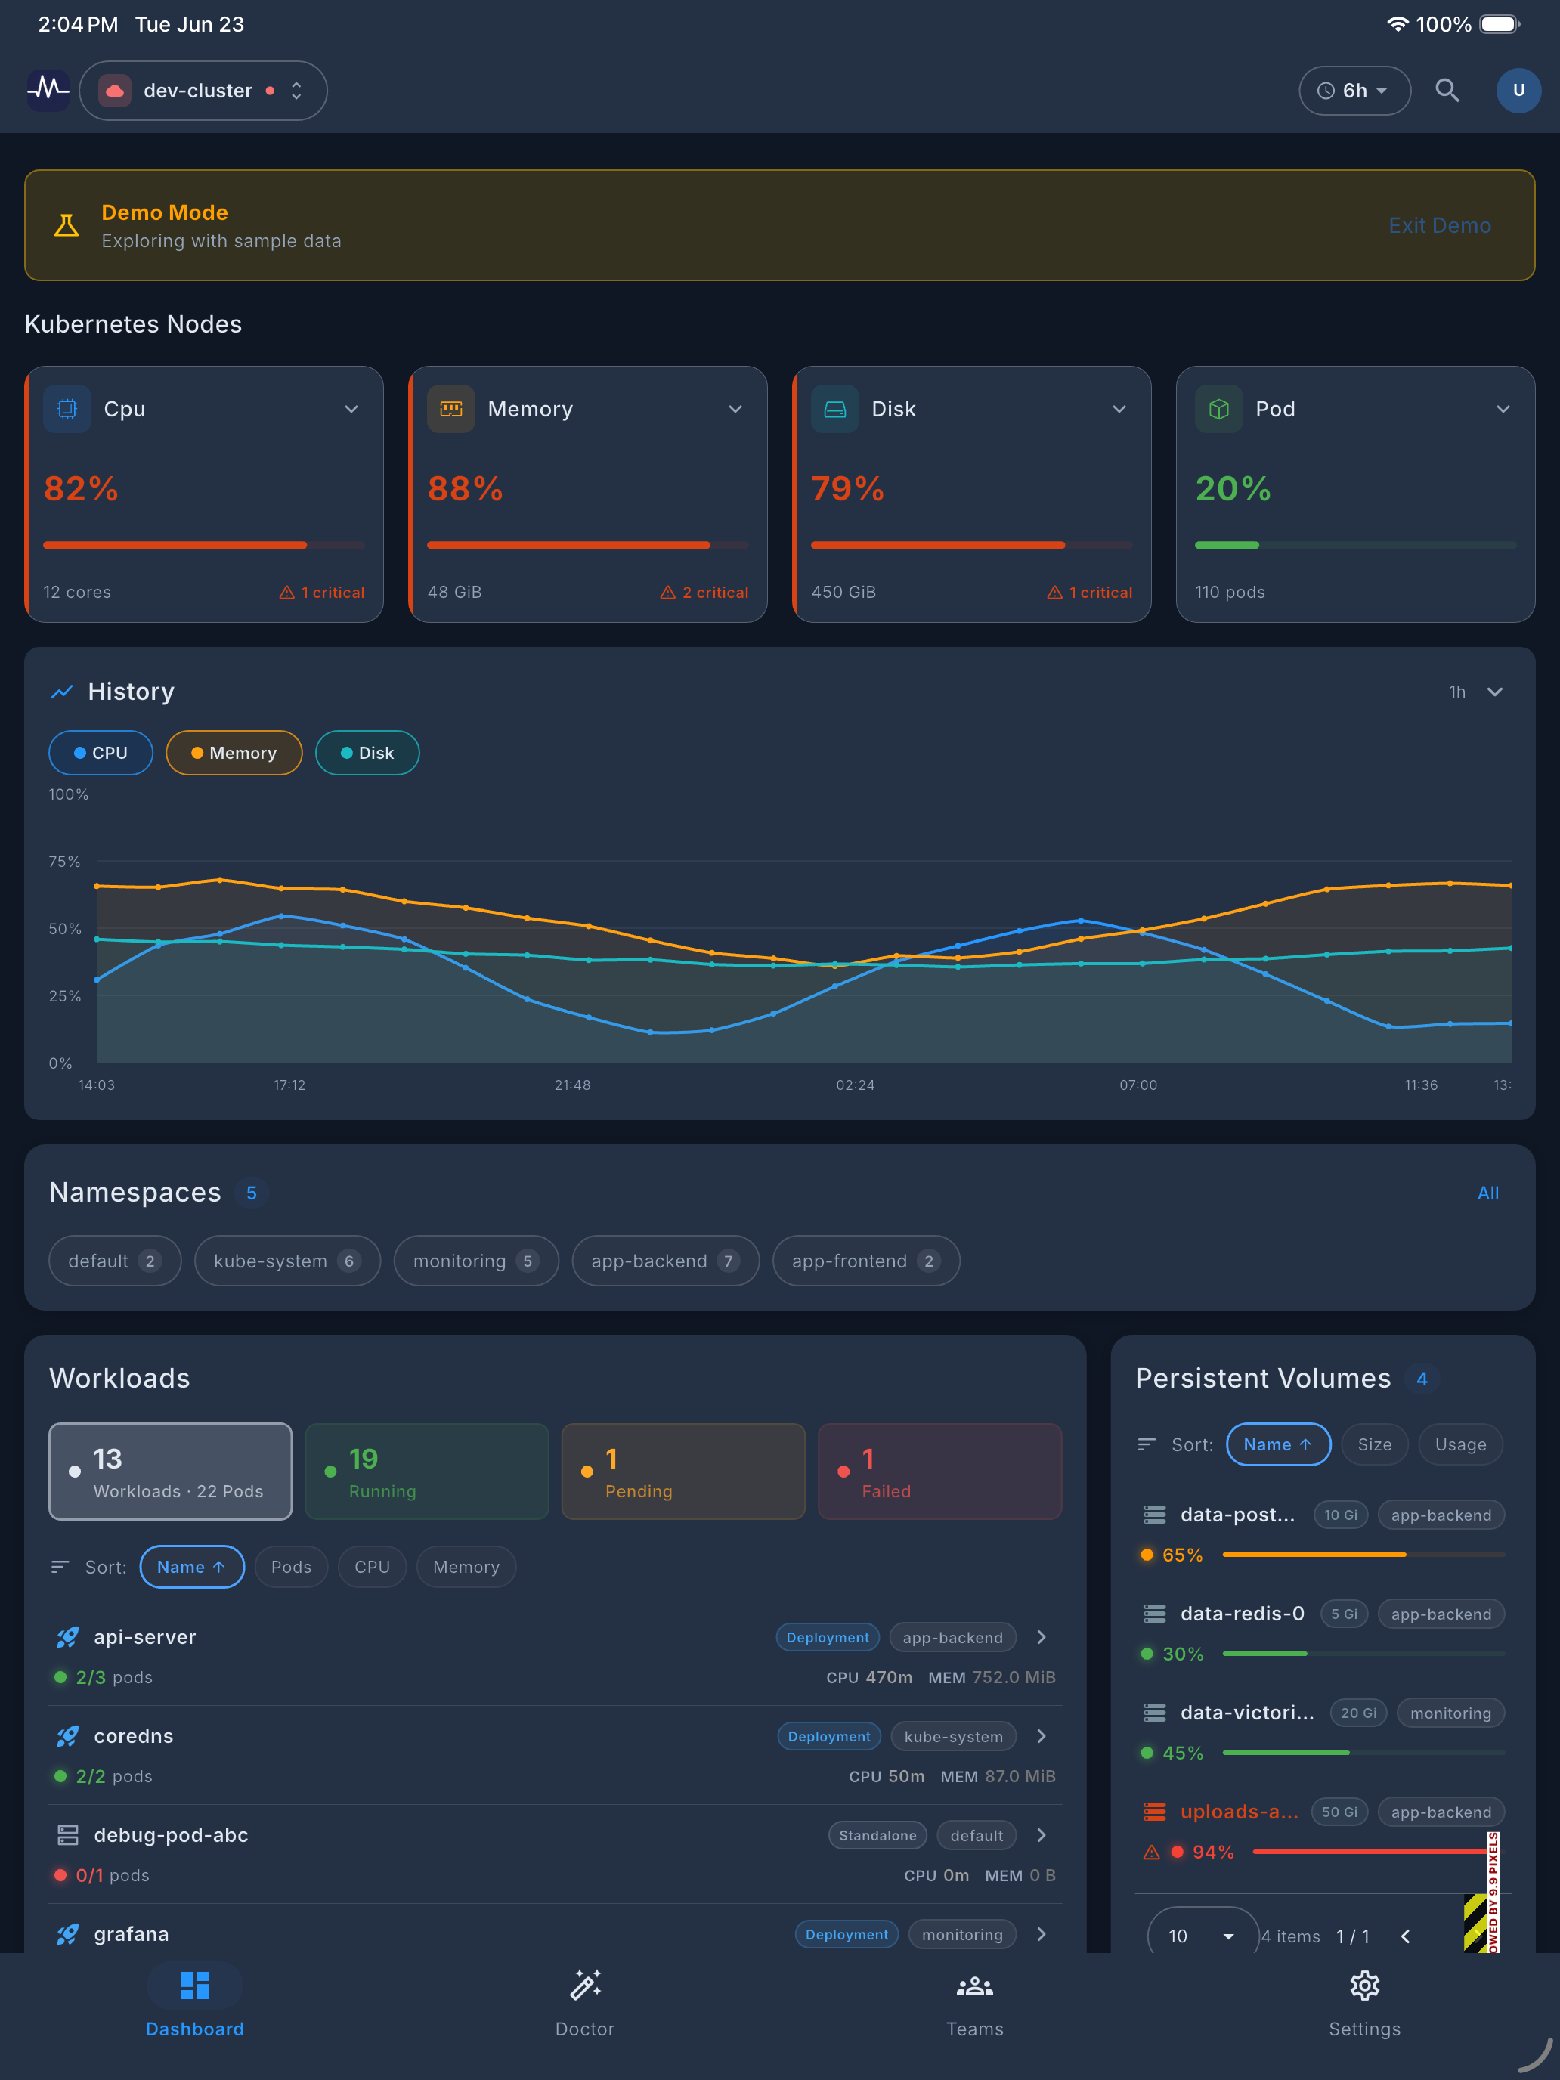Sort workloads by Name
Viewport: 1560px width, 2080px height.
pos(192,1568)
